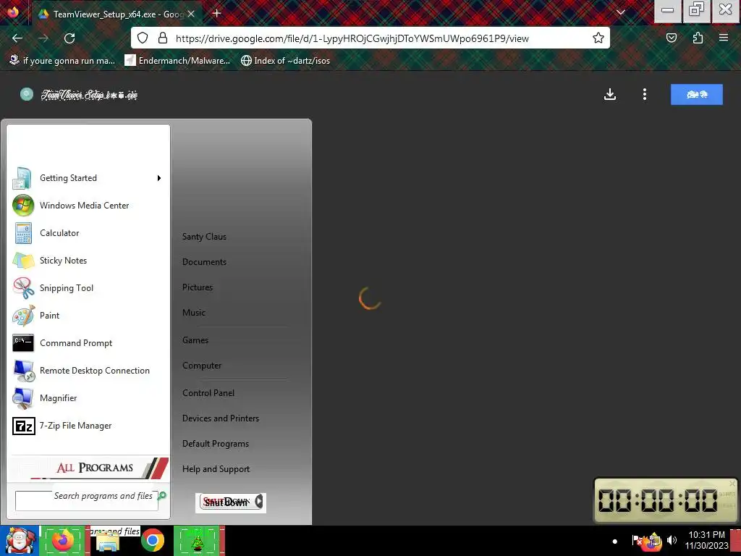Screen dimensions: 741x556
Task: Open Command Prompt icon
Action: [x=22, y=343]
